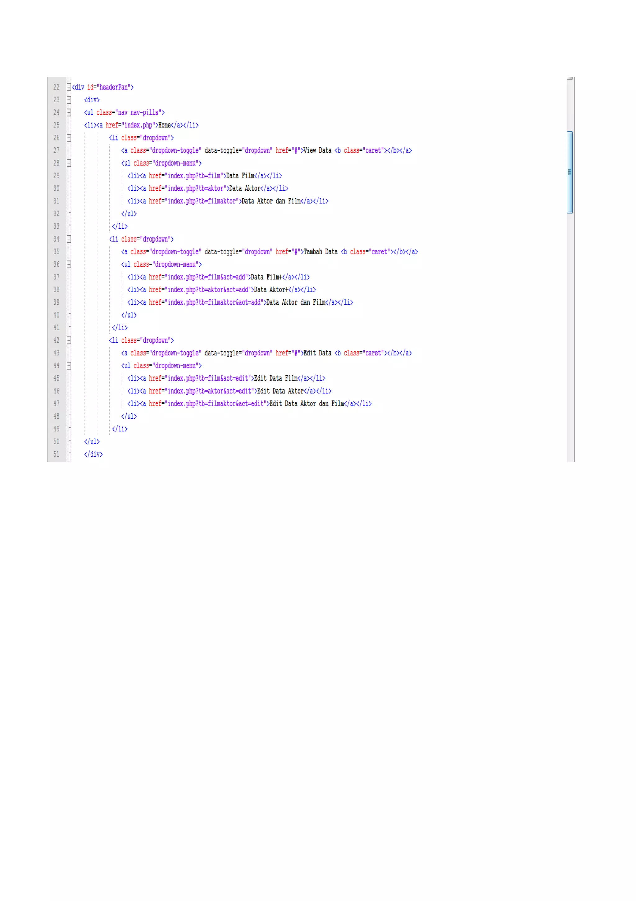
Task: Collapse fold marker at line 34
Action: 69,239
